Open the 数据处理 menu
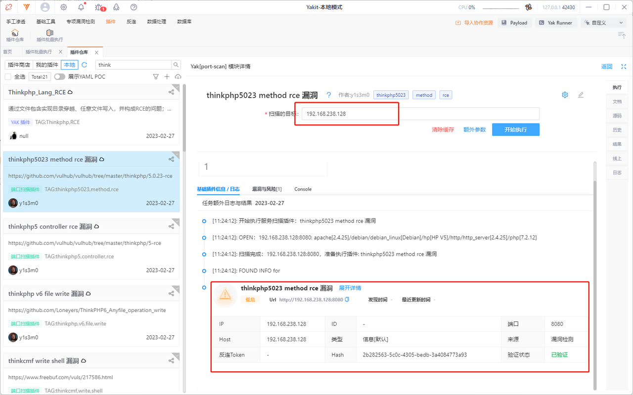Image resolution: width=633 pixels, height=395 pixels. point(157,22)
